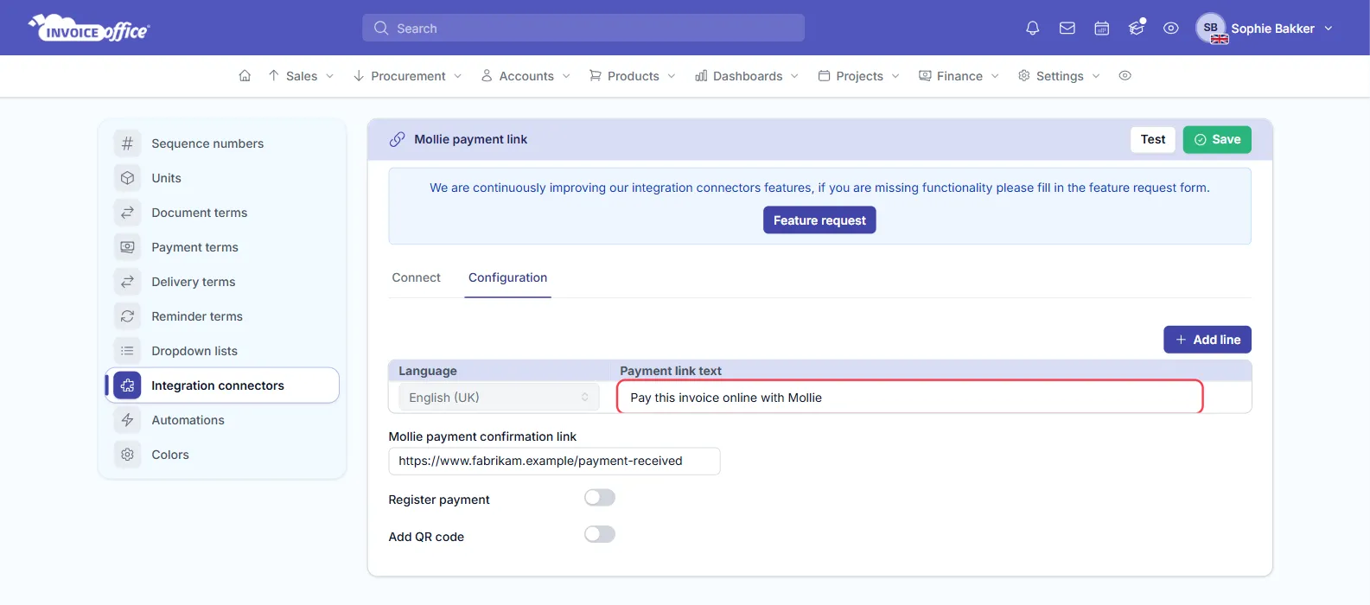The image size is (1370, 605).
Task: Click the Payment terms banknote icon
Action: pyautogui.click(x=127, y=247)
